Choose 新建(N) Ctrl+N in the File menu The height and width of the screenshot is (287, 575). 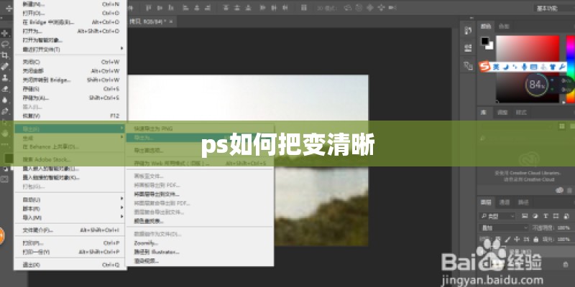pyautogui.click(x=70, y=4)
